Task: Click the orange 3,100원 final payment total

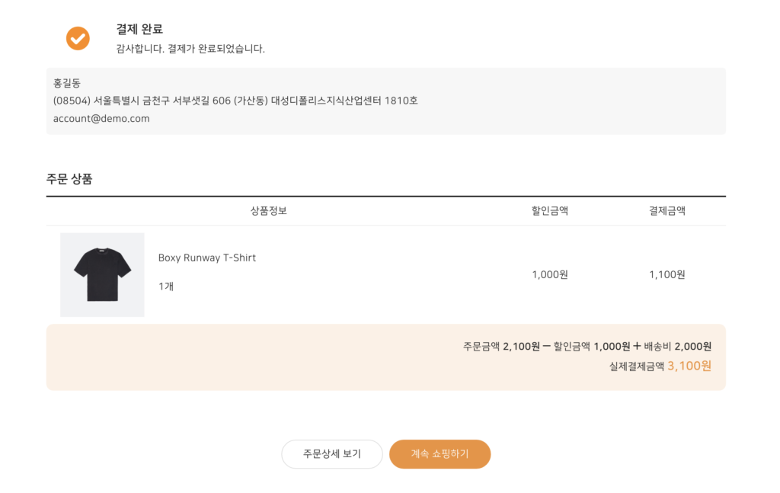Action: [689, 366]
